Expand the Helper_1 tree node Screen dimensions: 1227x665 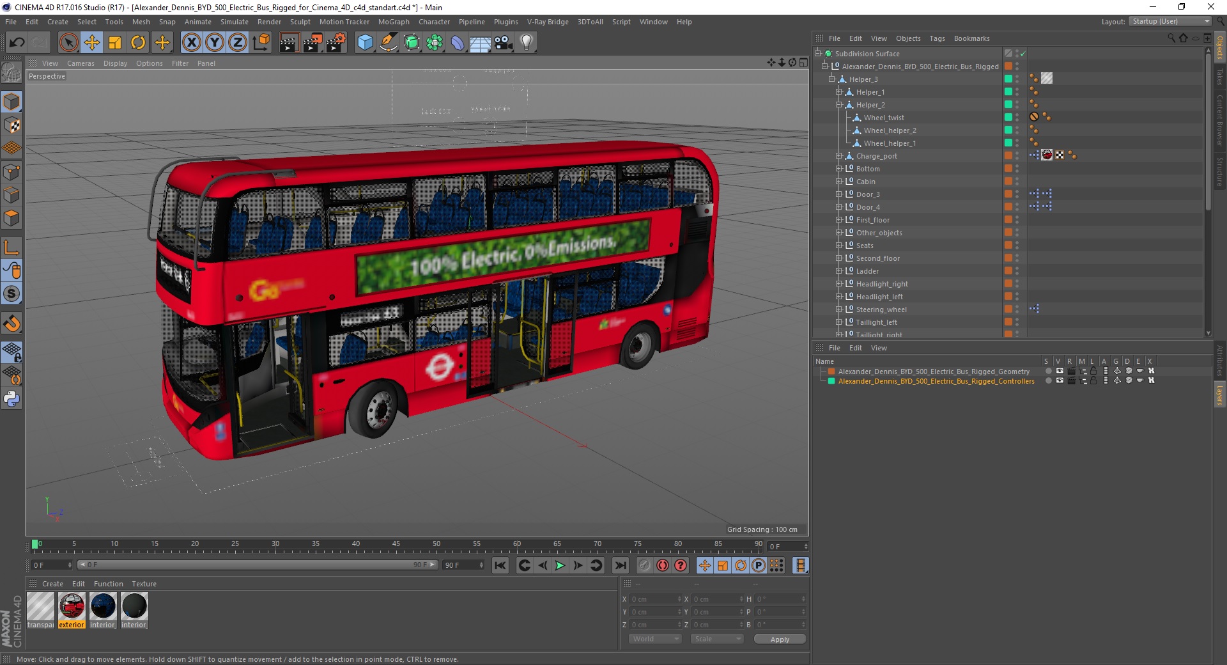click(x=839, y=92)
